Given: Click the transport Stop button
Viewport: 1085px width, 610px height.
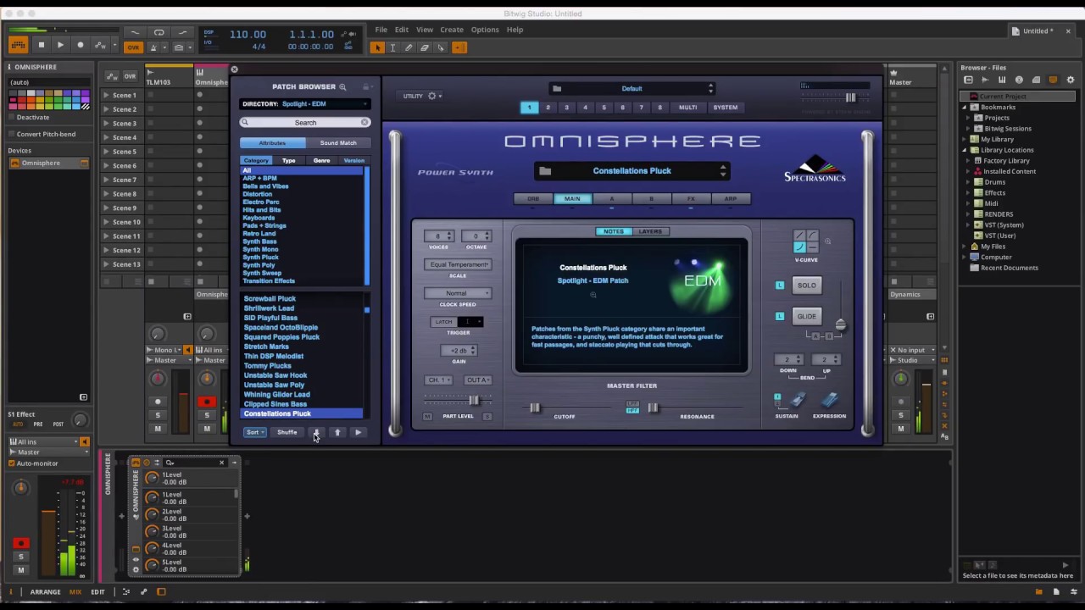Looking at the screenshot, I should coord(41,45).
